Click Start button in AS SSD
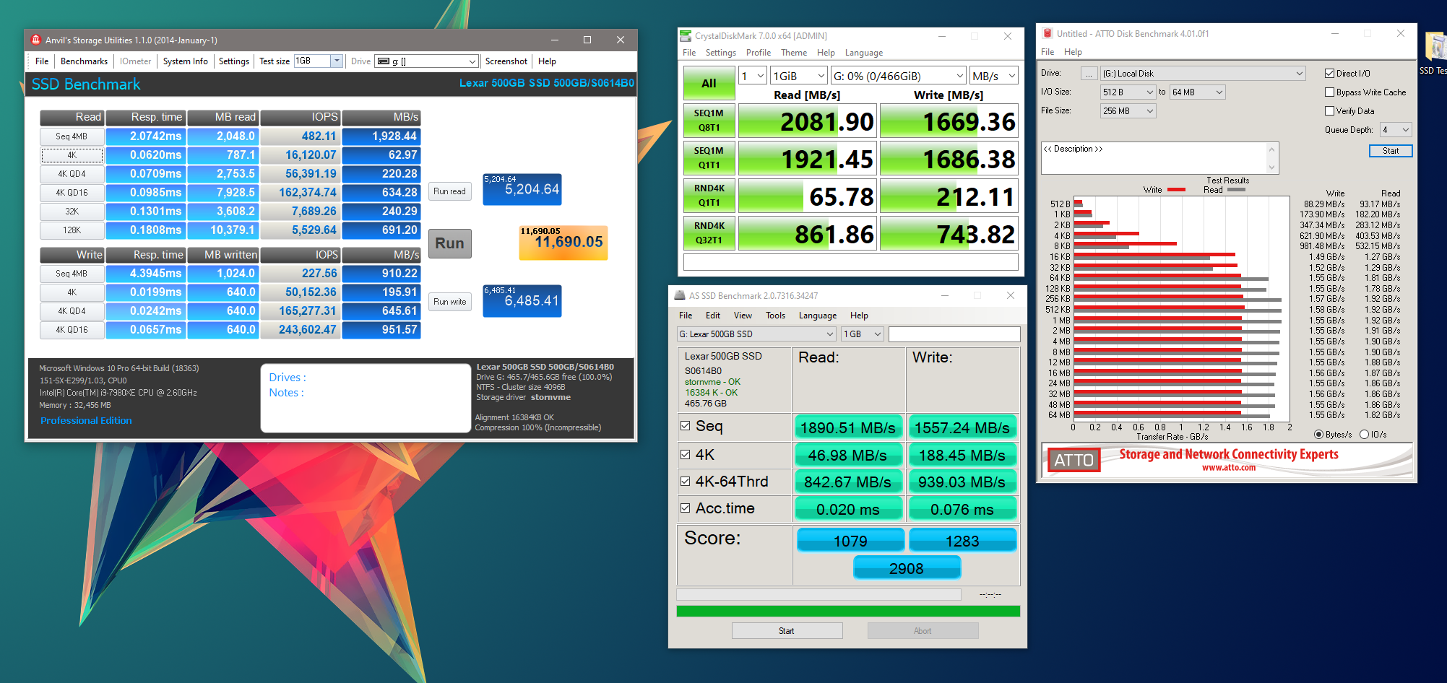The width and height of the screenshot is (1447, 683). pyautogui.click(x=787, y=631)
